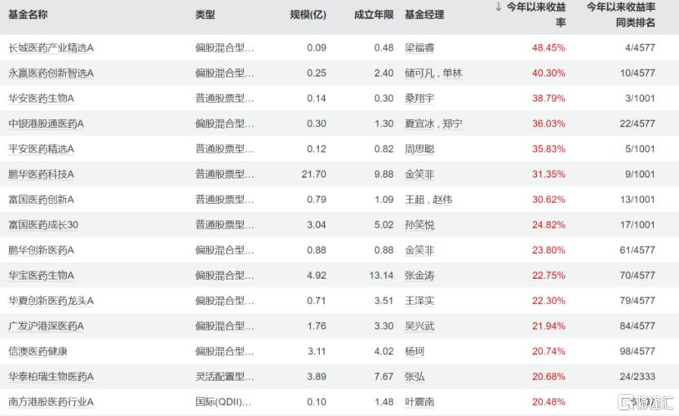Open fund 鹏华医药科技A
The height and width of the screenshot is (416, 679).
pyautogui.click(x=41, y=175)
